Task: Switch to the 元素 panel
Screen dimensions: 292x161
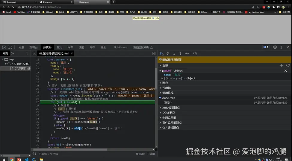Action: pos(21,47)
